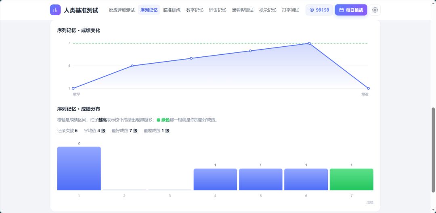Switch to the 反应速度测试 tab

click(x=122, y=10)
